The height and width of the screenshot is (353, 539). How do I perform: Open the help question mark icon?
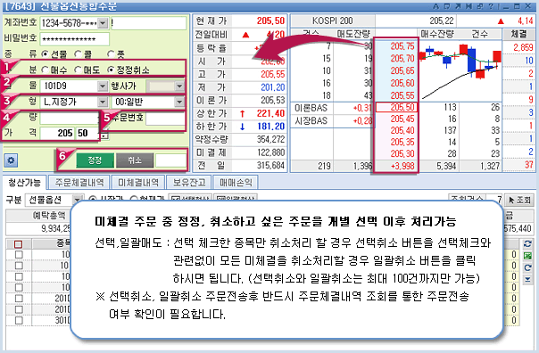pyautogui.click(x=491, y=6)
